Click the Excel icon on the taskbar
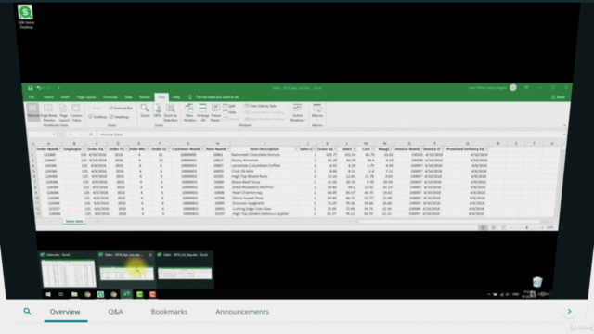 coord(126,294)
